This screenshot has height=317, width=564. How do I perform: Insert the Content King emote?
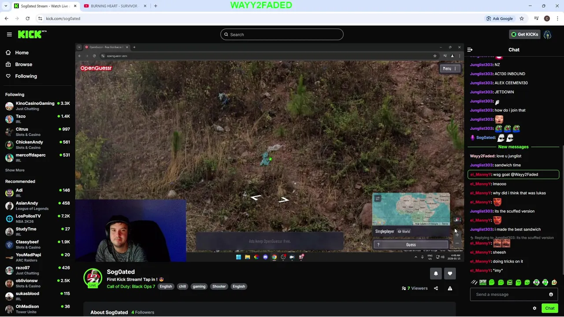pyautogui.click(x=483, y=282)
